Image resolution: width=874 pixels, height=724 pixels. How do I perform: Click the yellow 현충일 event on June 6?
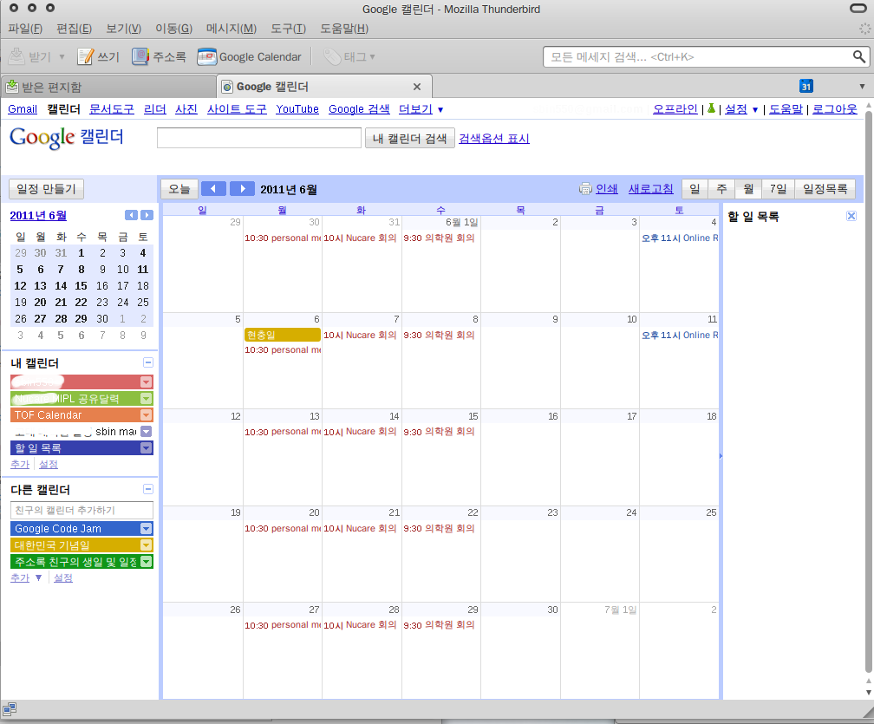tap(283, 335)
